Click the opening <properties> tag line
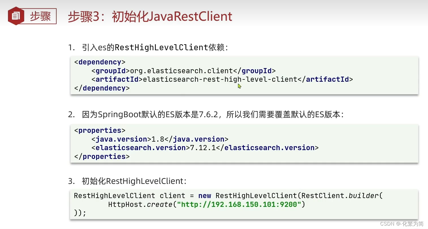Viewport: 428px width, 229px height. (100, 131)
